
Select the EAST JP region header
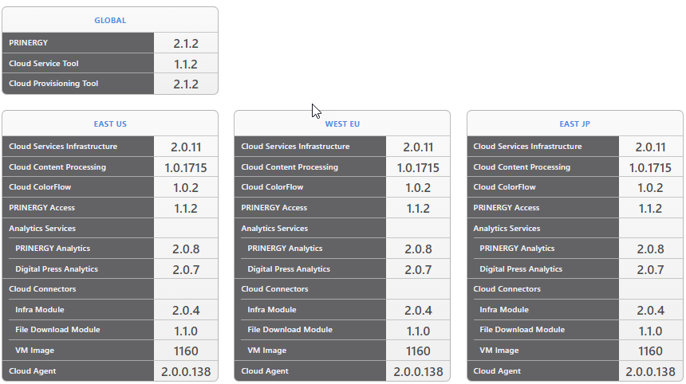click(574, 123)
